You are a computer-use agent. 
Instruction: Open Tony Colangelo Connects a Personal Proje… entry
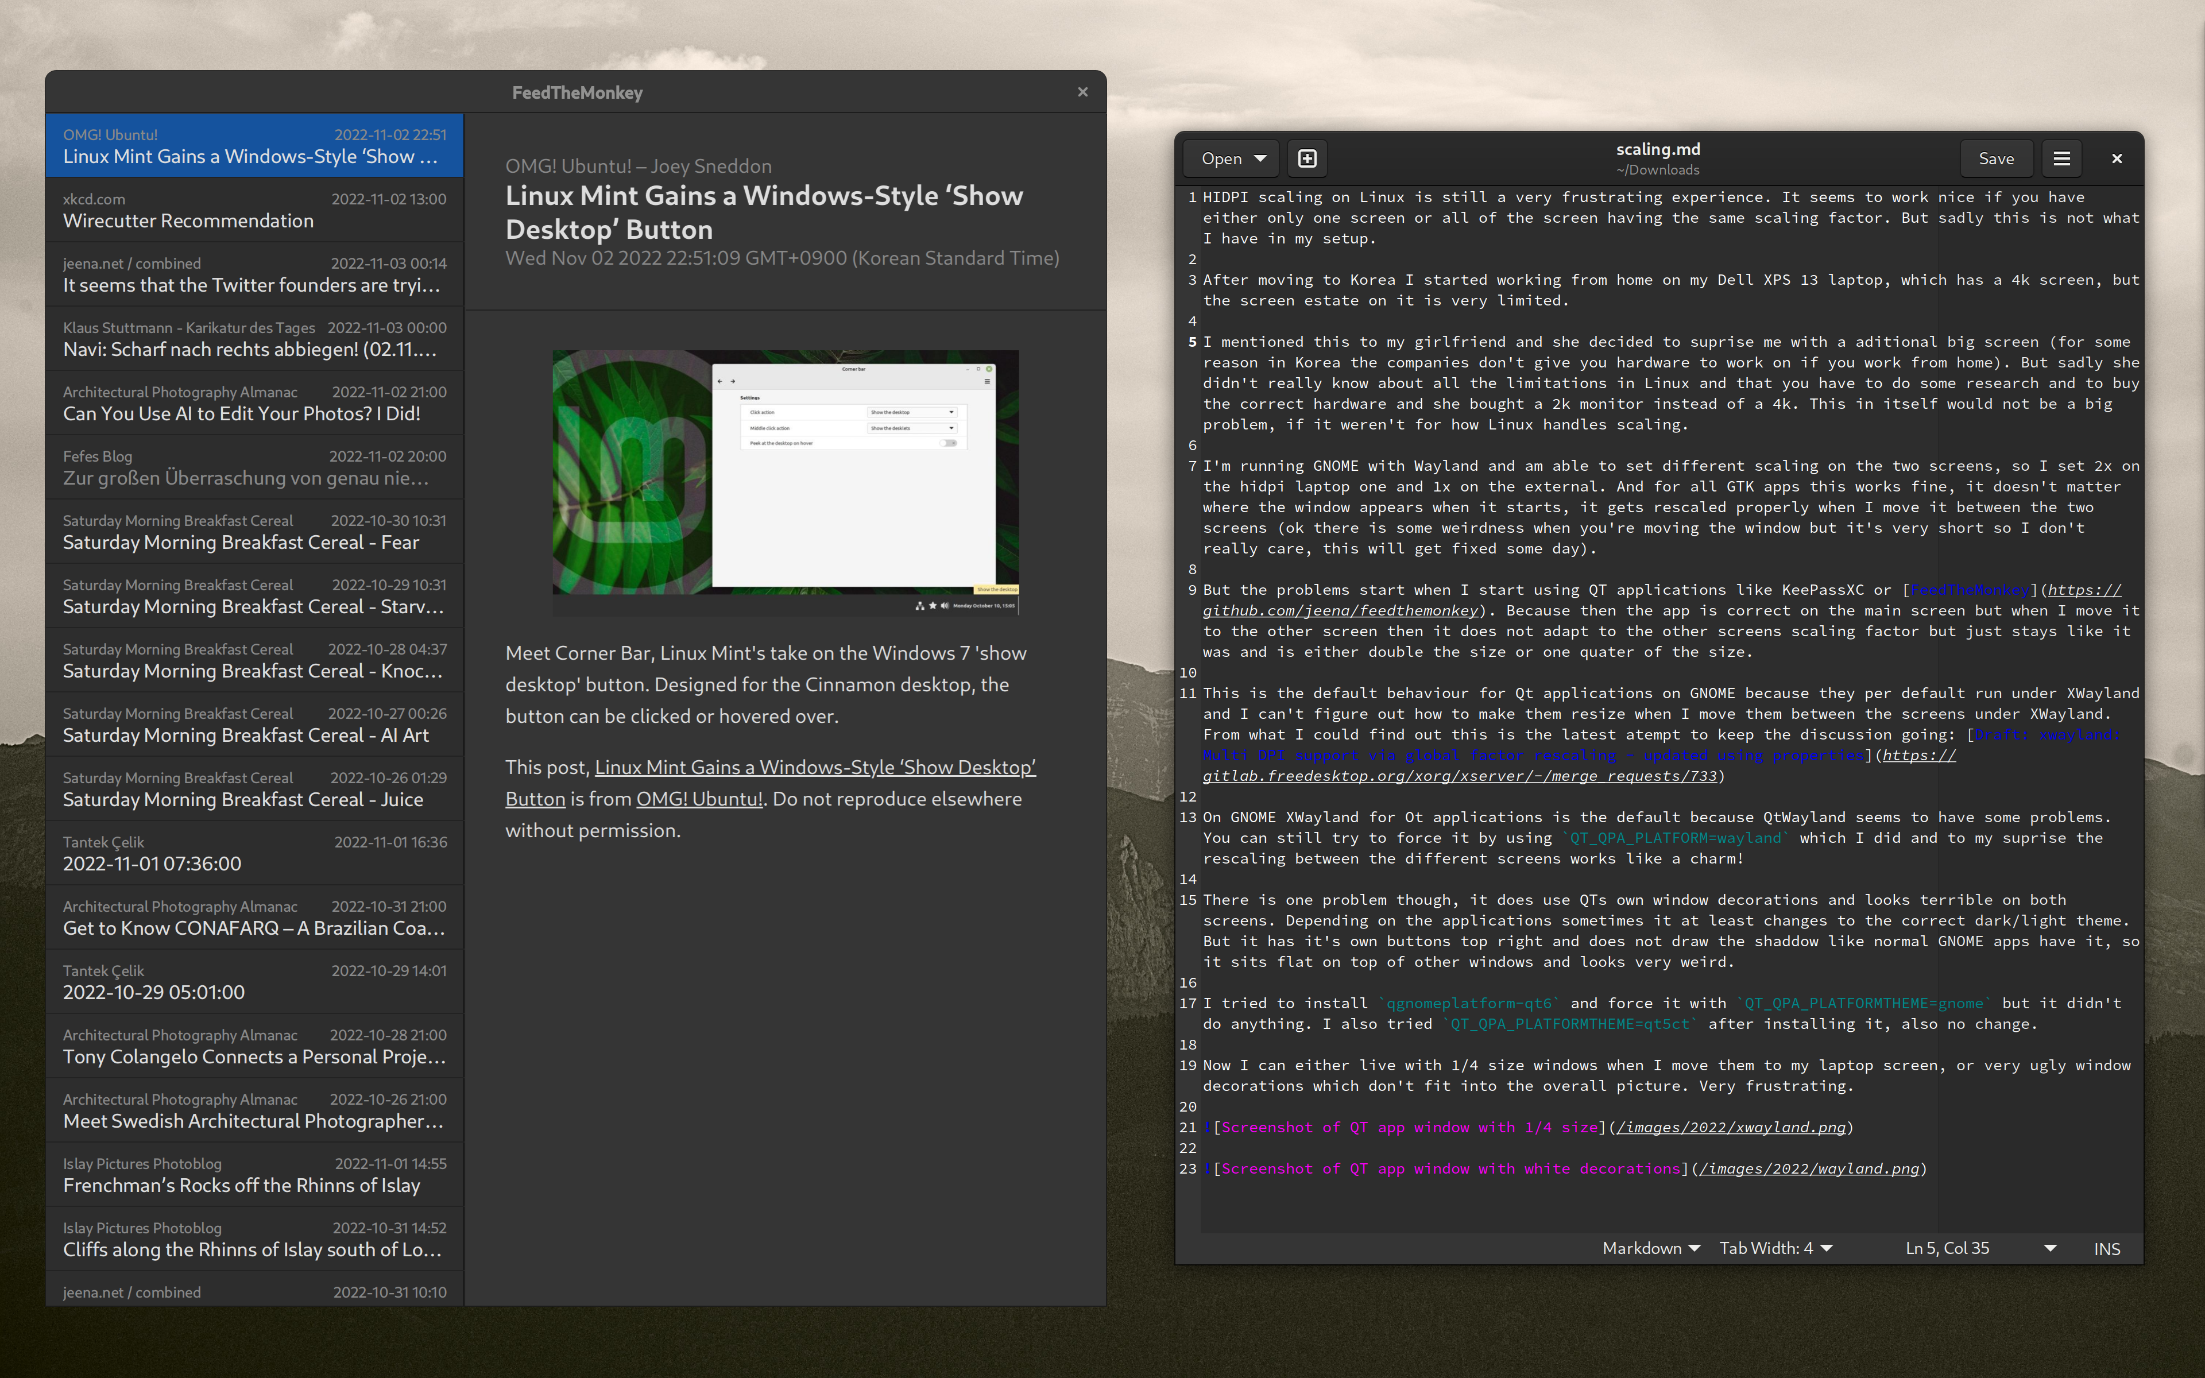[254, 1046]
